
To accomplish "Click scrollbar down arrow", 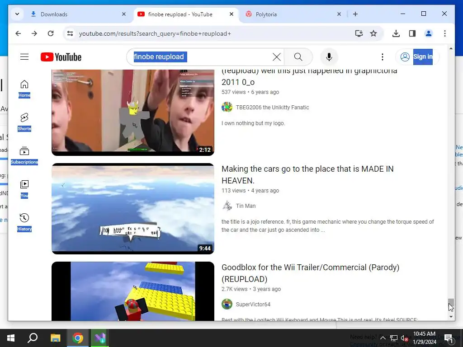I will tap(451, 317).
